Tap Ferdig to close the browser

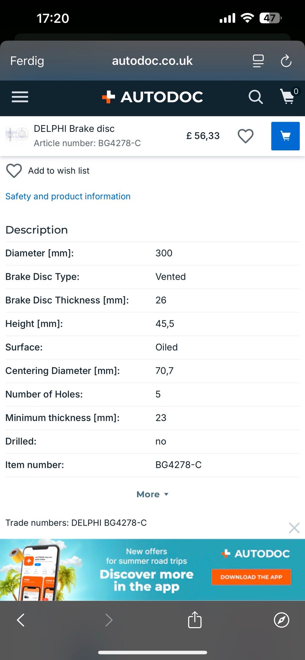point(27,61)
